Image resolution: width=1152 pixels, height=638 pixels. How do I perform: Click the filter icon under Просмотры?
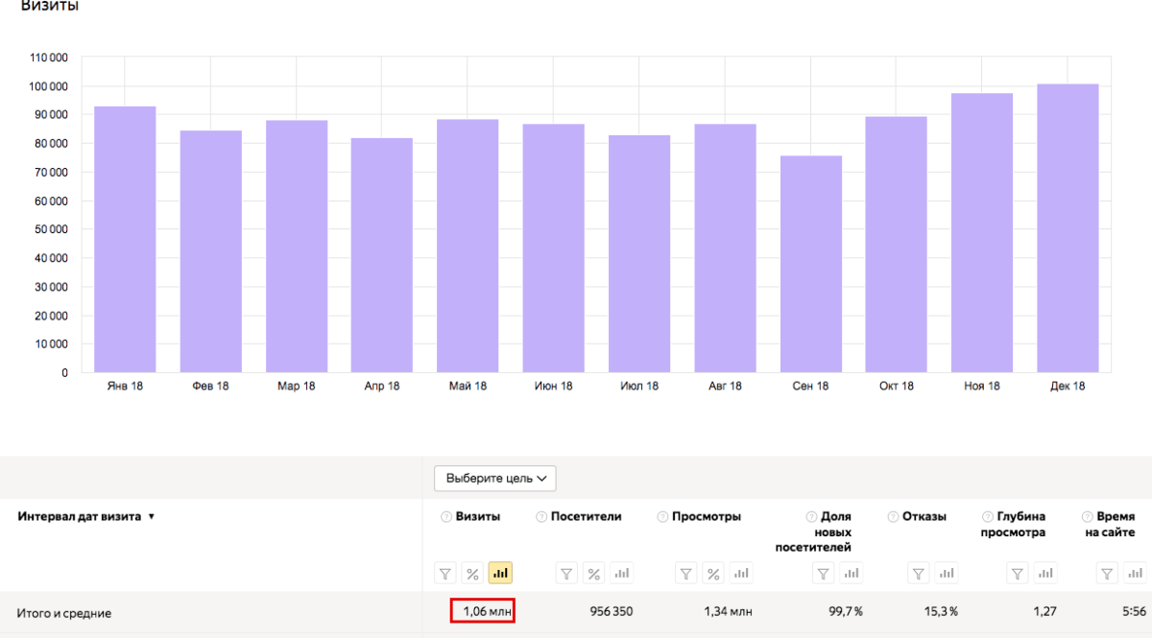(x=686, y=574)
